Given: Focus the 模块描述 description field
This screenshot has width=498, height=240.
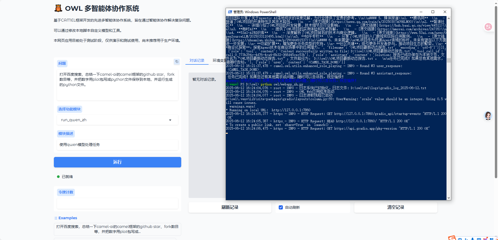Looking at the screenshot, I should click(117, 145).
